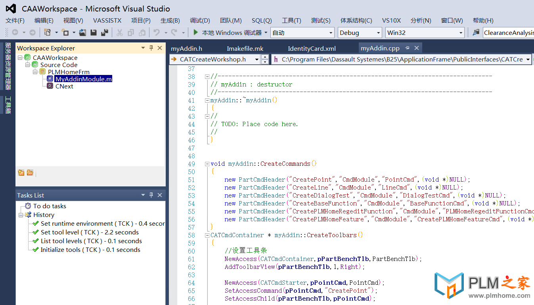534x305 pixels.
Task: Close the myAddin.cpp tab
Action: [417, 48]
